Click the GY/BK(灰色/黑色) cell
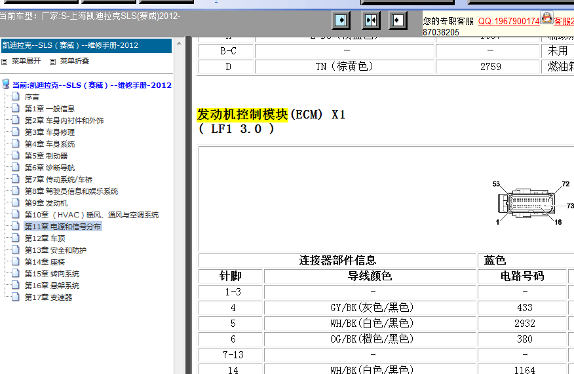The image size is (574, 374). click(370, 308)
